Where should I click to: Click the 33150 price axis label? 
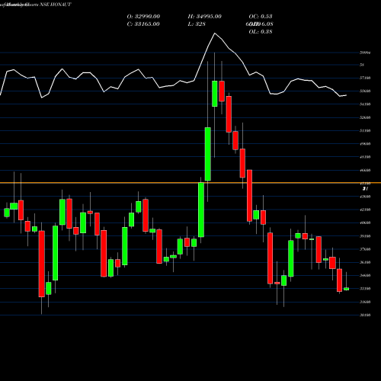tap(365, 289)
